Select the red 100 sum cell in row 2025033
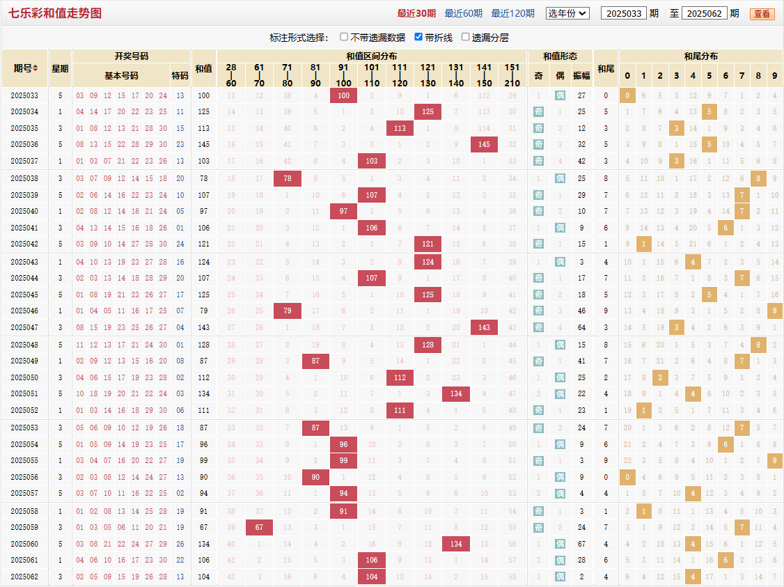The height and width of the screenshot is (587, 784). pyautogui.click(x=343, y=95)
